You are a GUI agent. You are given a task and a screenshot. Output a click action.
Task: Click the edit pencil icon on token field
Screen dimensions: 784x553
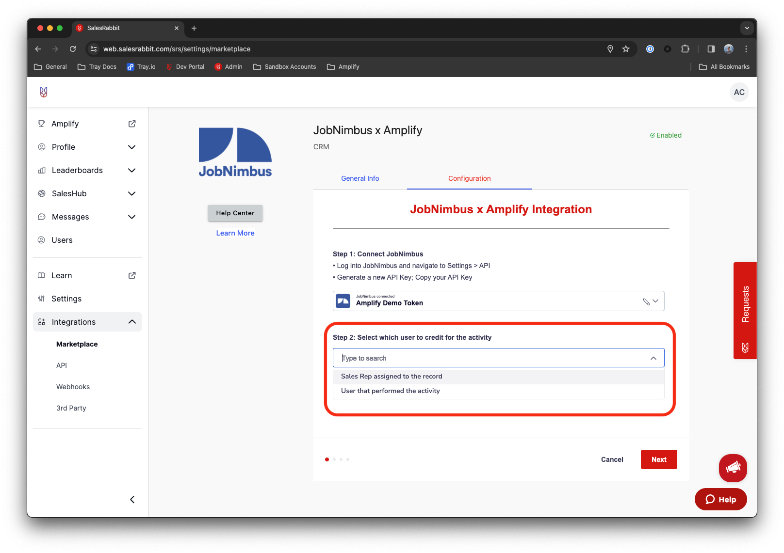pyautogui.click(x=646, y=301)
